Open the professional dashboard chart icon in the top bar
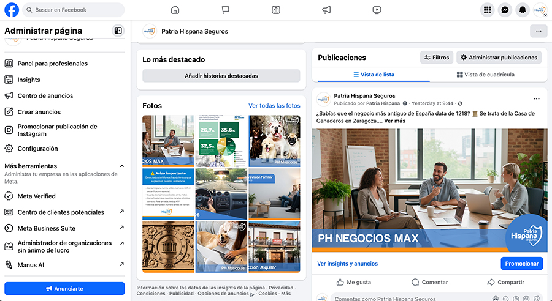Image resolution: width=552 pixels, height=301 pixels. tap(276, 10)
